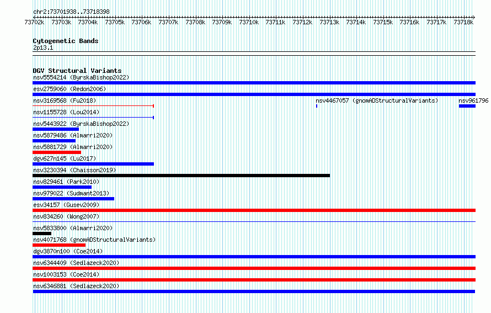
Task: Click the blue bar under nsv979022
Action: 73,199
